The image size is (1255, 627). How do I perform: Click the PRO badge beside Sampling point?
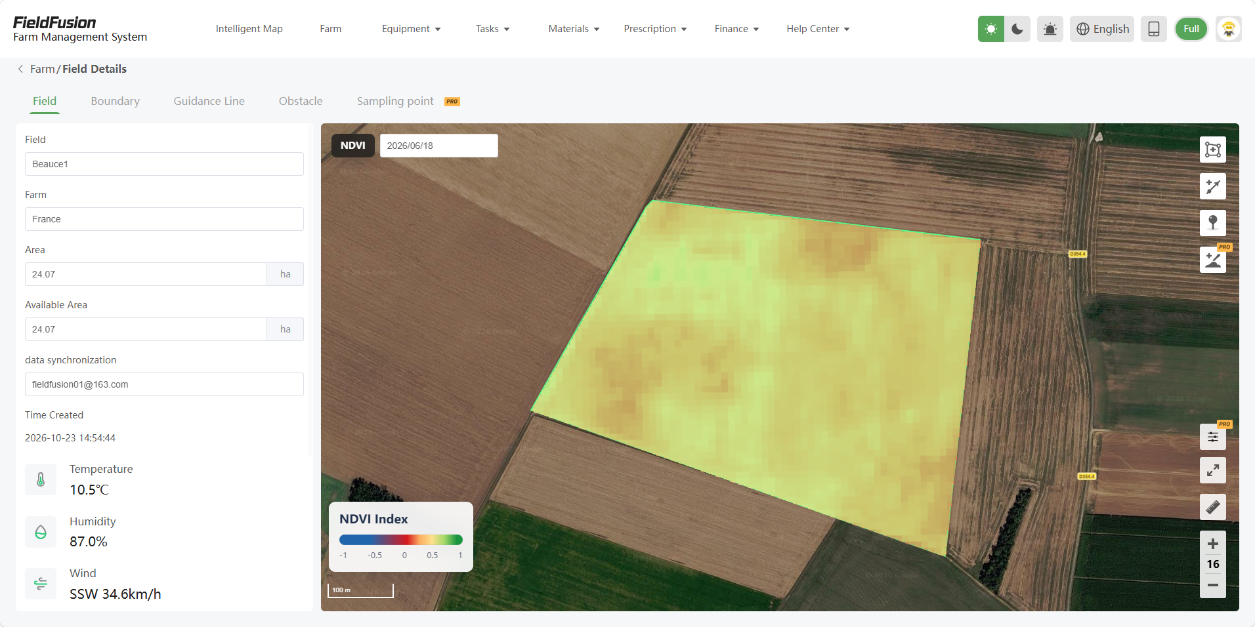coord(452,102)
